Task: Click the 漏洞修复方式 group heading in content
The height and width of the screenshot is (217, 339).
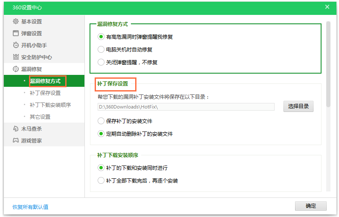Action: (x=113, y=24)
